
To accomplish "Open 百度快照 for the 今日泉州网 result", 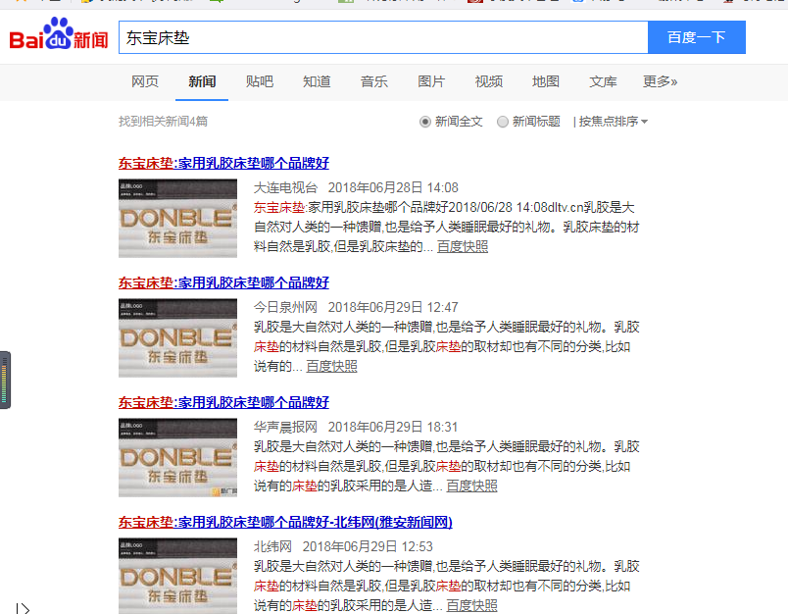I will click(x=331, y=367).
